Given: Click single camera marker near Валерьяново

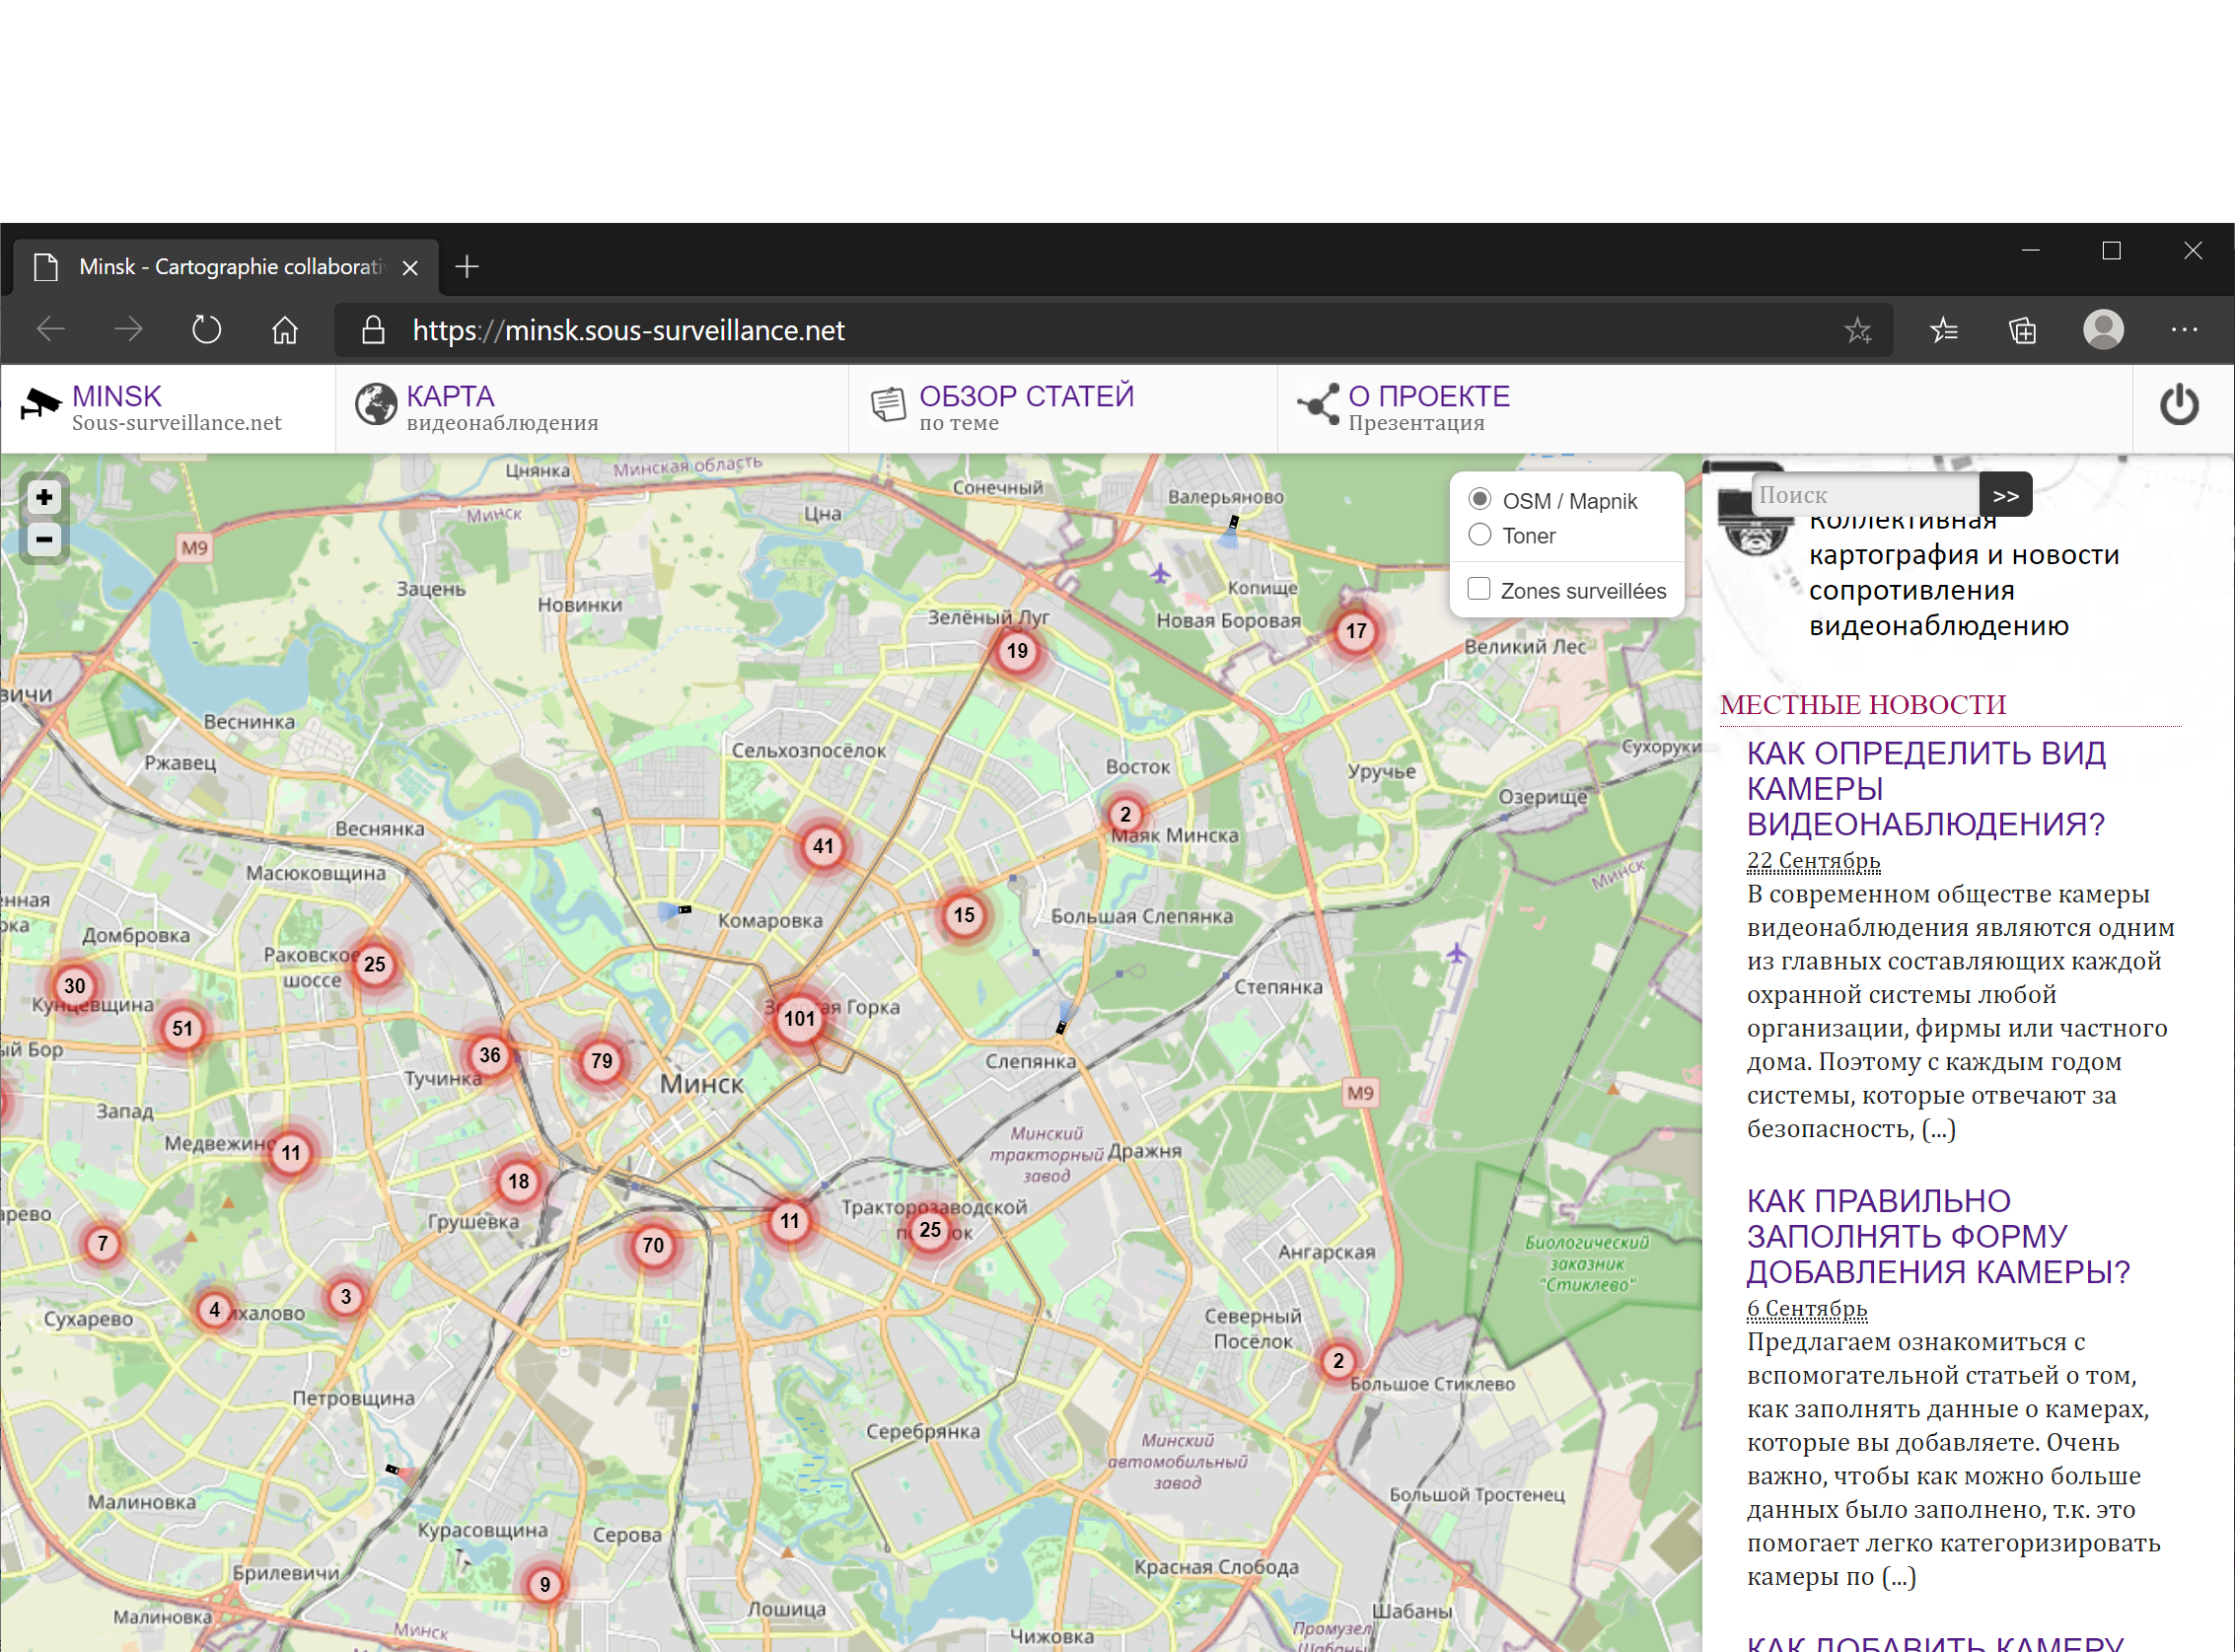Looking at the screenshot, I should (x=1233, y=522).
